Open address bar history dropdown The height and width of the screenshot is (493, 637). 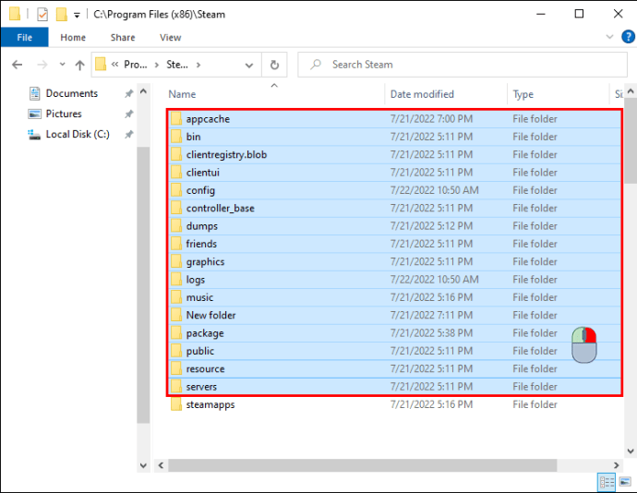click(x=249, y=65)
